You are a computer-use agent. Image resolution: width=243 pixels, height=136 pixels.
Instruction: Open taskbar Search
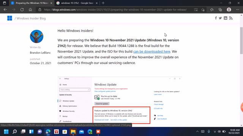click(15, 132)
